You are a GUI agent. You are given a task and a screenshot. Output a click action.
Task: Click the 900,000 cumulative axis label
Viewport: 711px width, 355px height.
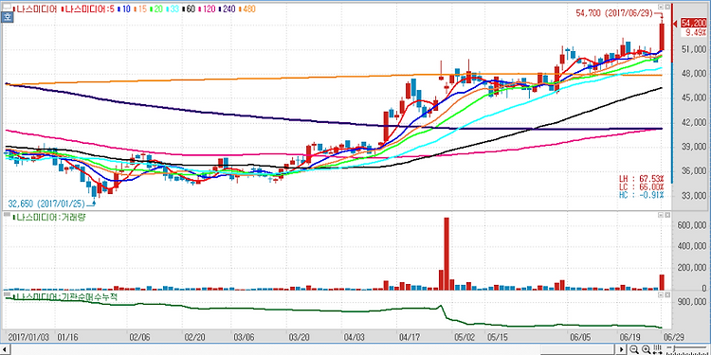click(692, 302)
